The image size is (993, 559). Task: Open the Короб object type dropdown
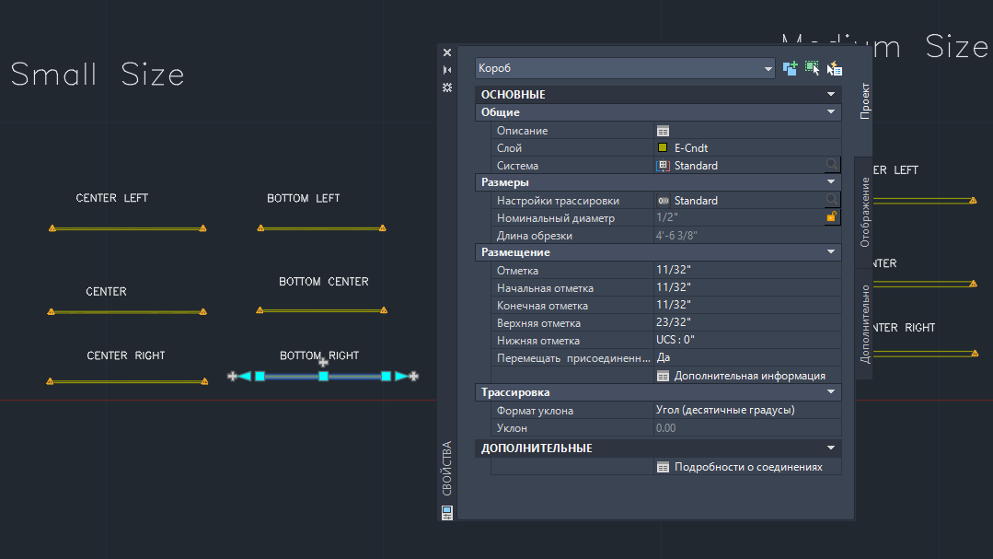pyautogui.click(x=625, y=68)
